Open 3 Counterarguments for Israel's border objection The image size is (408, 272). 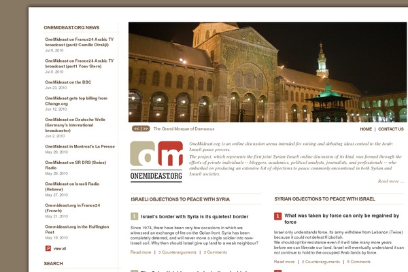click(x=177, y=252)
